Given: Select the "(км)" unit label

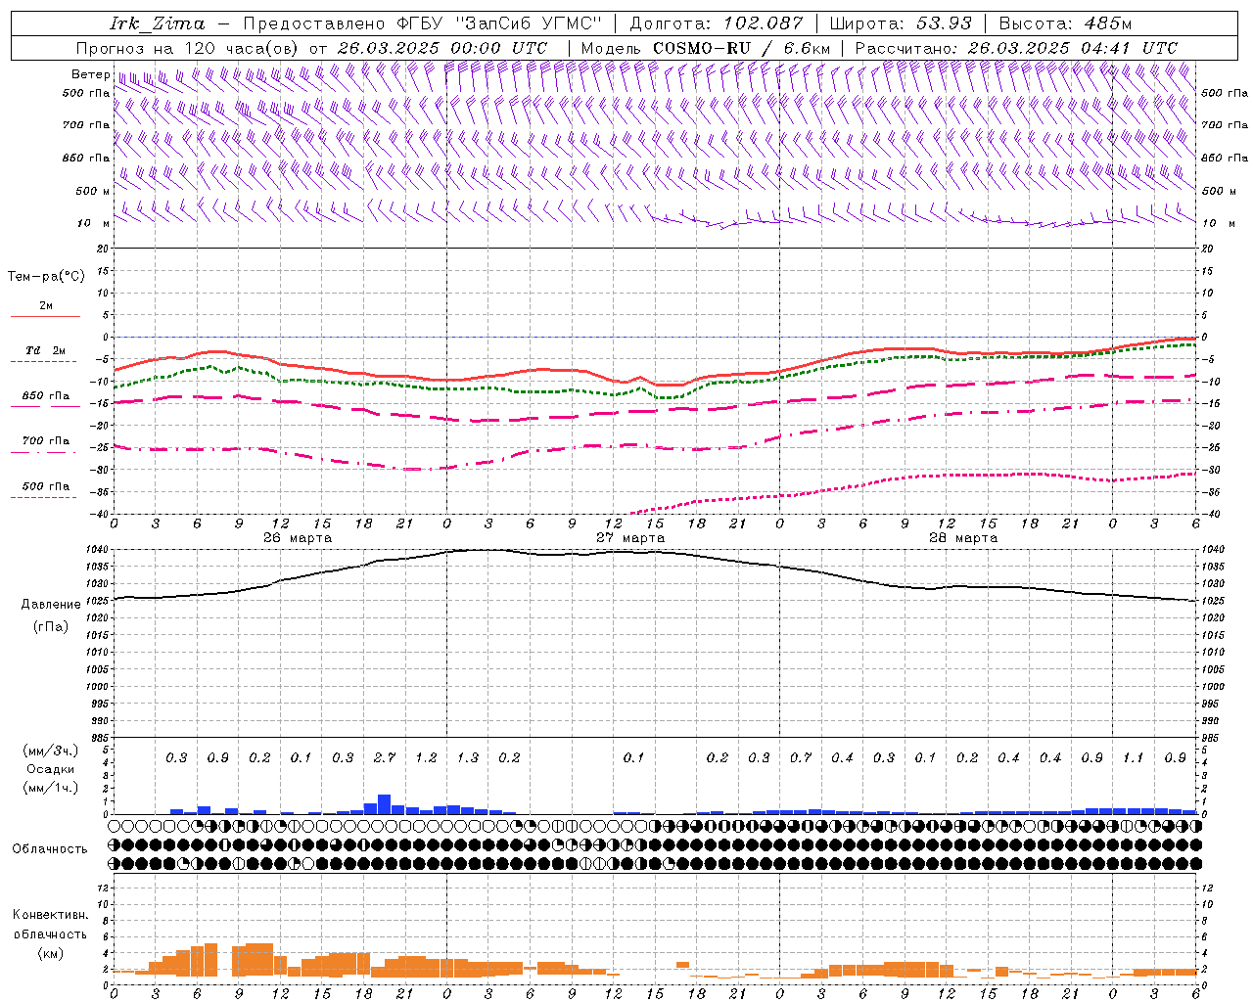Looking at the screenshot, I should [50, 953].
